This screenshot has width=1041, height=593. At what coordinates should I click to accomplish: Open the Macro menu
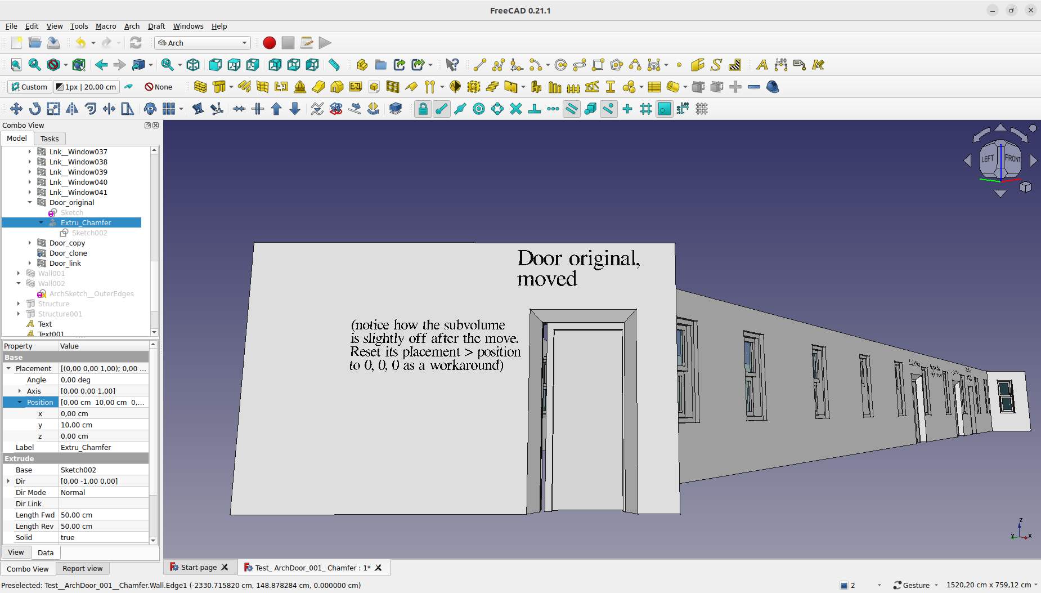(106, 26)
